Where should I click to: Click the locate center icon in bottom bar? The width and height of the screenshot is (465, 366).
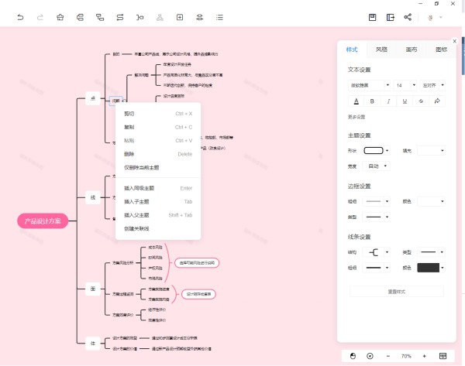[x=370, y=356]
